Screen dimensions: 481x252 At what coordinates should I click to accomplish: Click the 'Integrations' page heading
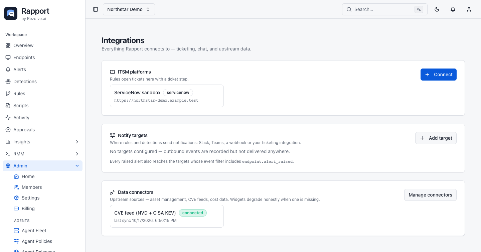tap(123, 40)
